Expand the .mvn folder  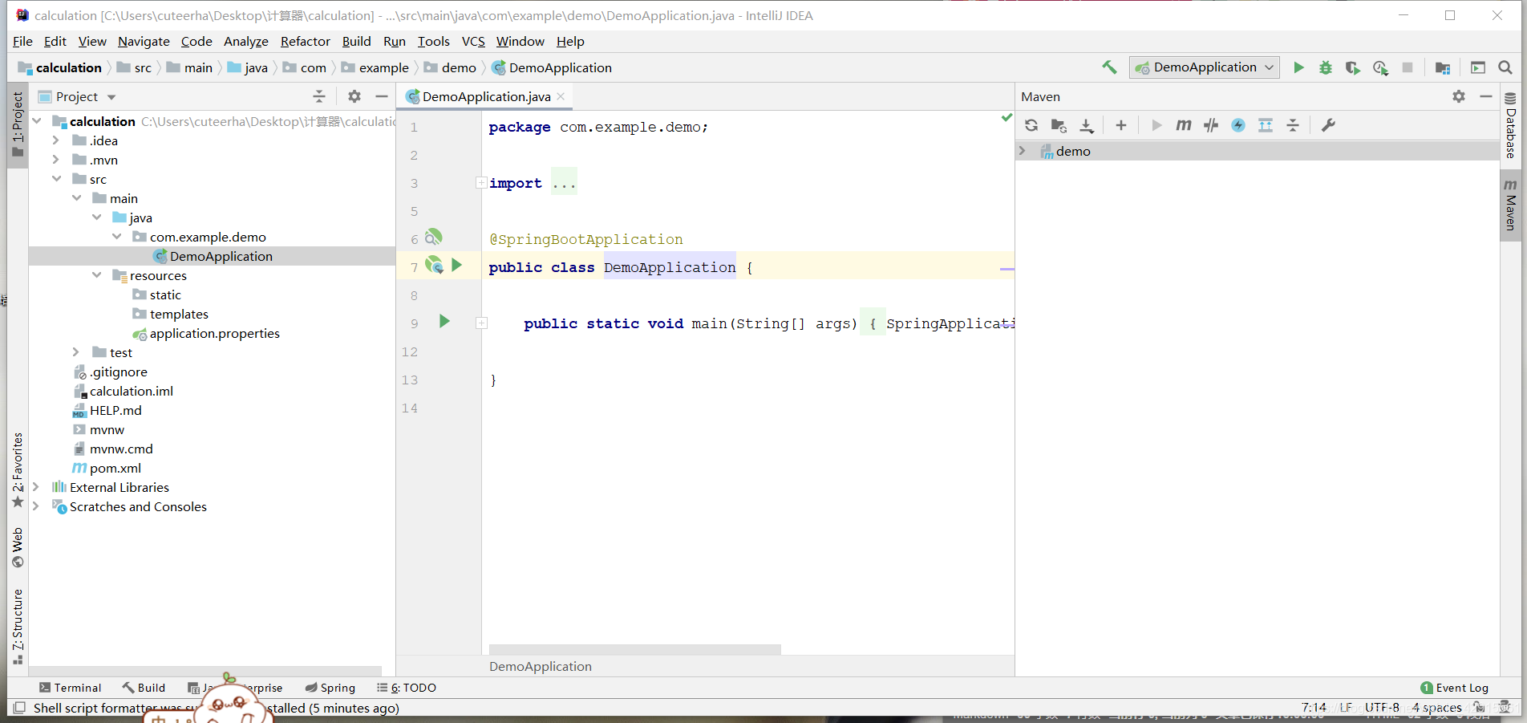[55, 160]
